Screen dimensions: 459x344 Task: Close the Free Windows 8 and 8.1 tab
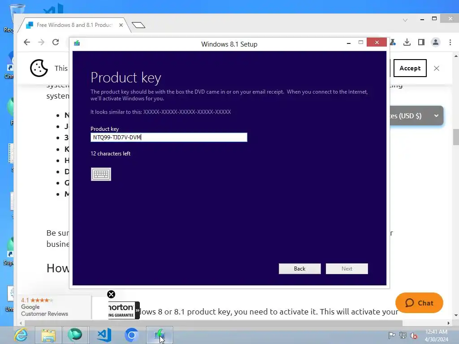pos(121,25)
